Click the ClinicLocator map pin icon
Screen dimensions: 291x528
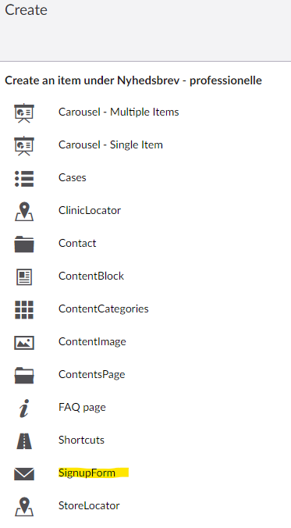coord(24,212)
